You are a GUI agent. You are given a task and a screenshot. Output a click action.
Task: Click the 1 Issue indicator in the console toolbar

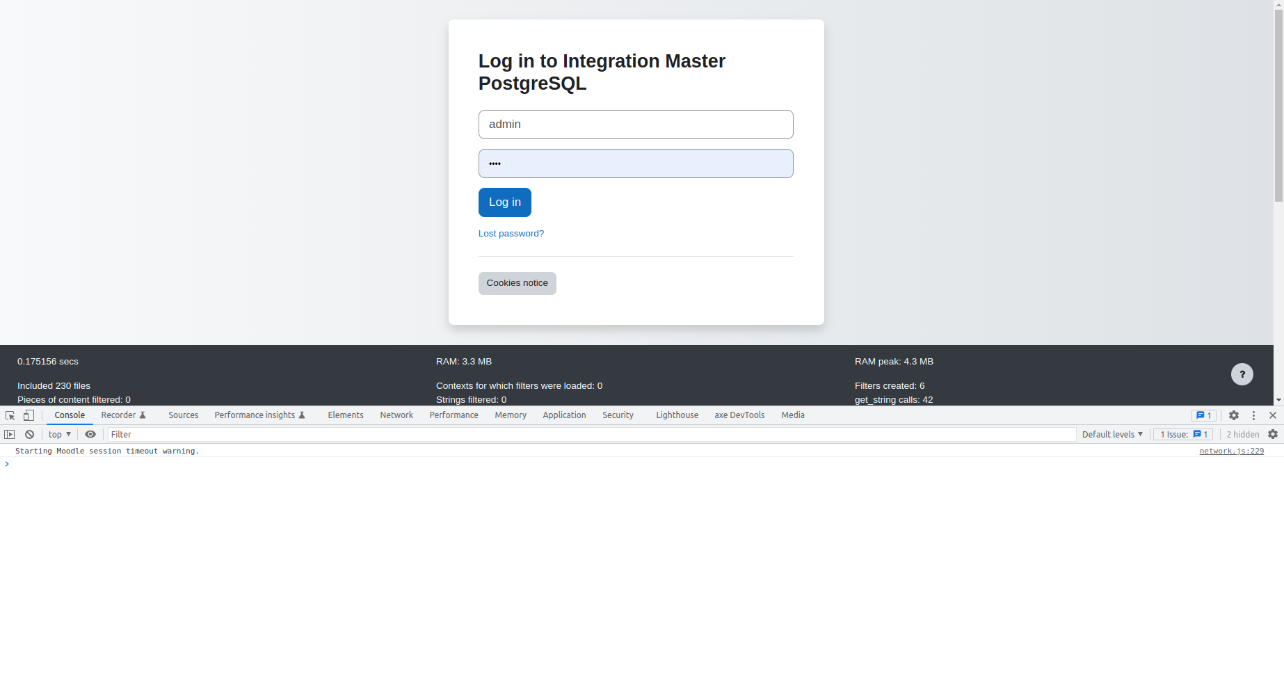tap(1183, 434)
